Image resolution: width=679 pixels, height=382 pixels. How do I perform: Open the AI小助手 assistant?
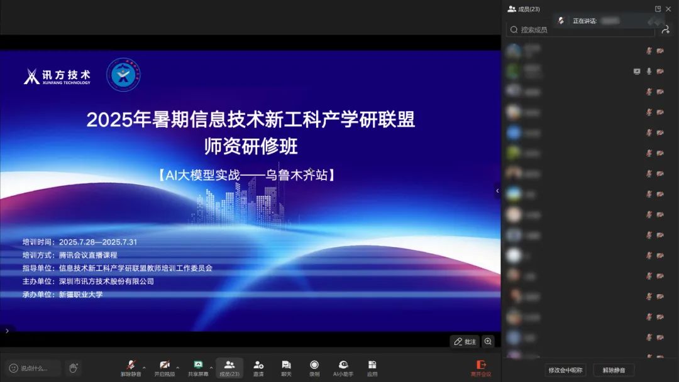[x=343, y=368]
